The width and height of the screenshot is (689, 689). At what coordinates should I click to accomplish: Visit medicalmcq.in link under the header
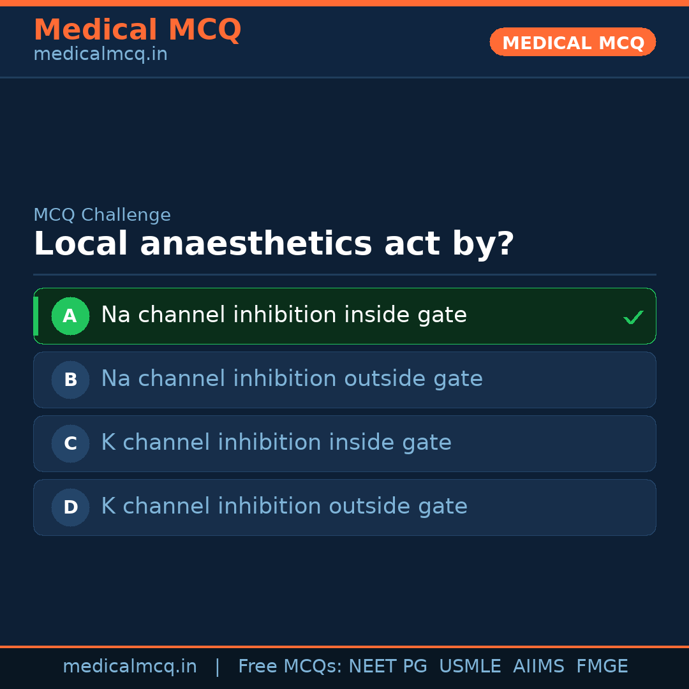pos(100,55)
